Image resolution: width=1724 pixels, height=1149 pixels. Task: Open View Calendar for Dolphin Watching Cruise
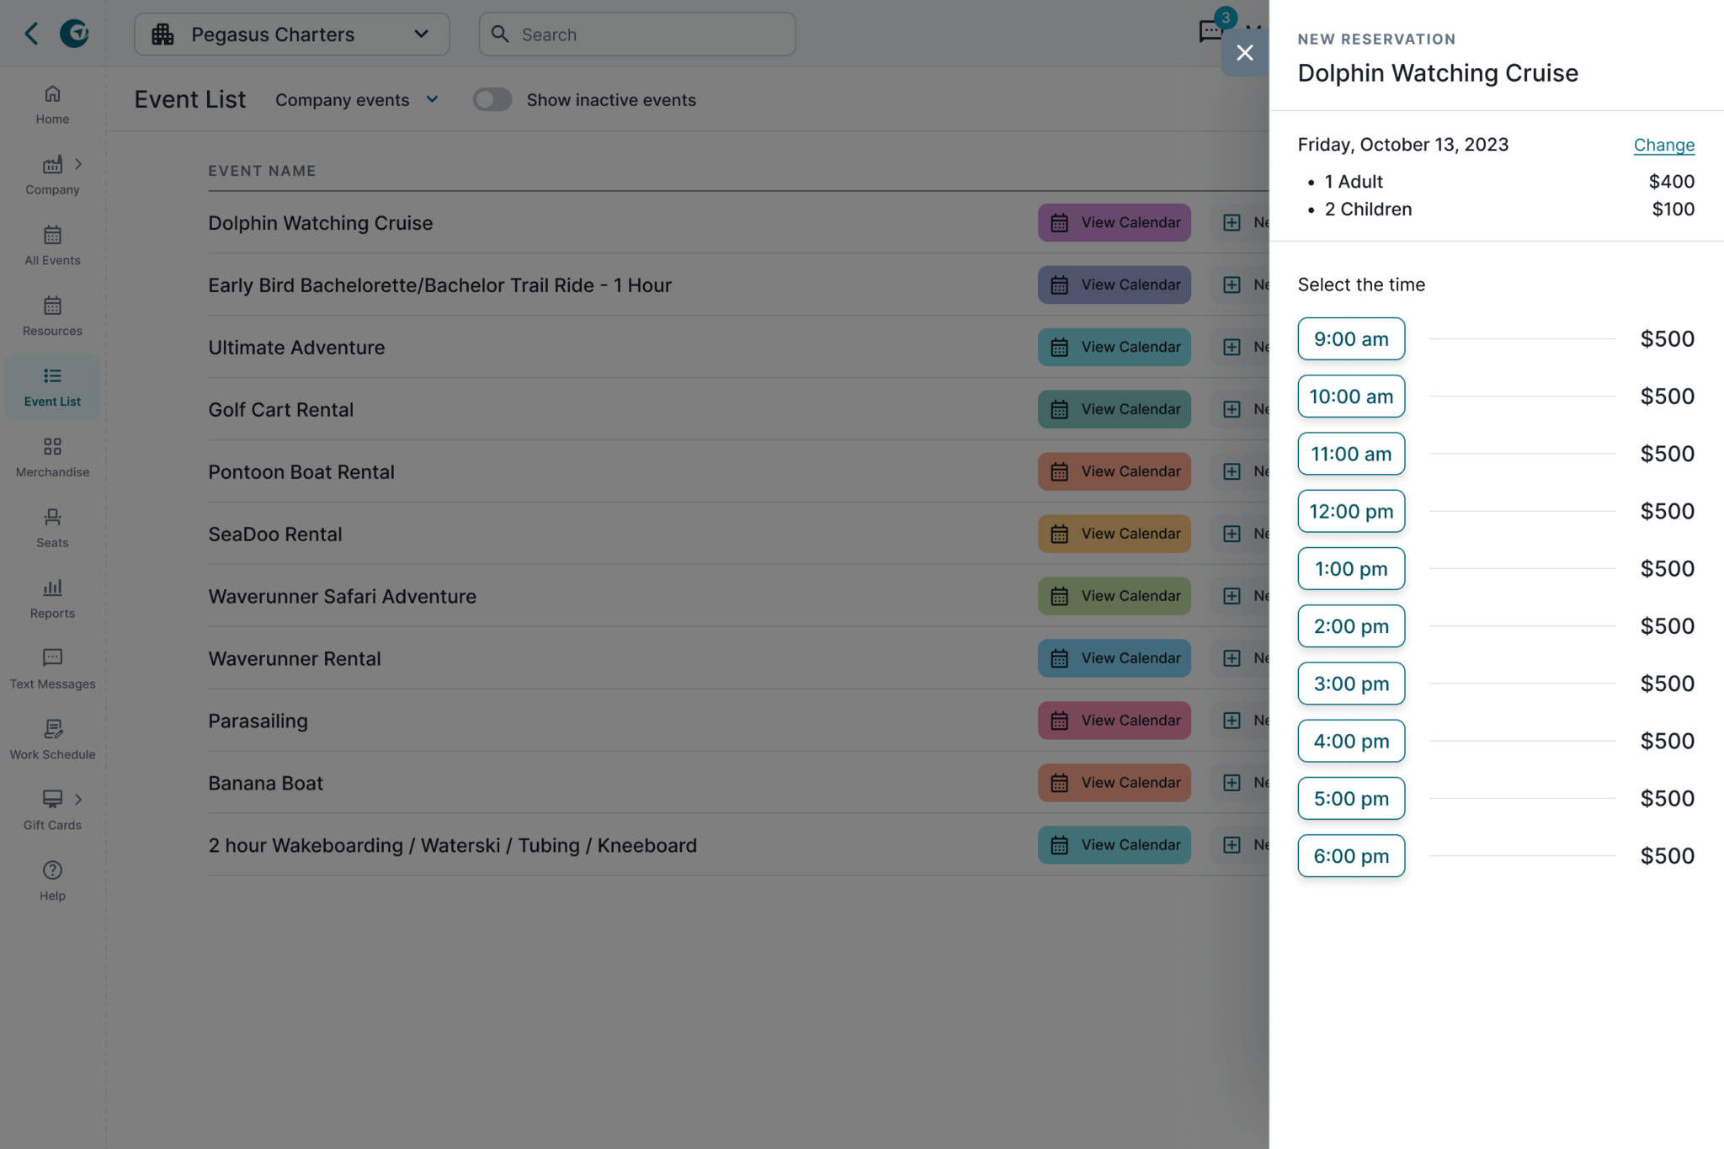pyautogui.click(x=1114, y=222)
